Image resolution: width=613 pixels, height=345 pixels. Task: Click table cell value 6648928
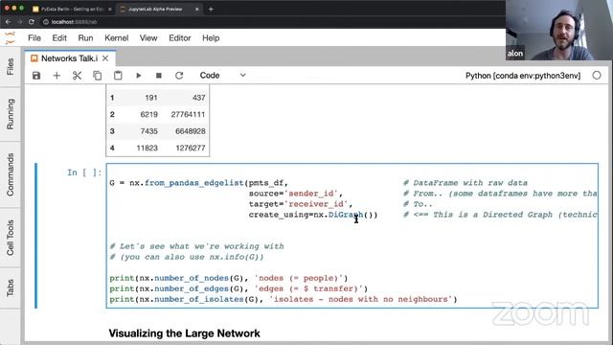(x=190, y=131)
